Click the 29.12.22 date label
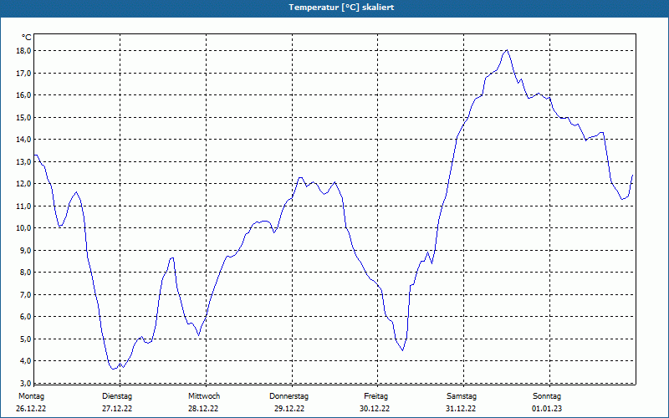This screenshot has width=669, height=418. click(289, 409)
